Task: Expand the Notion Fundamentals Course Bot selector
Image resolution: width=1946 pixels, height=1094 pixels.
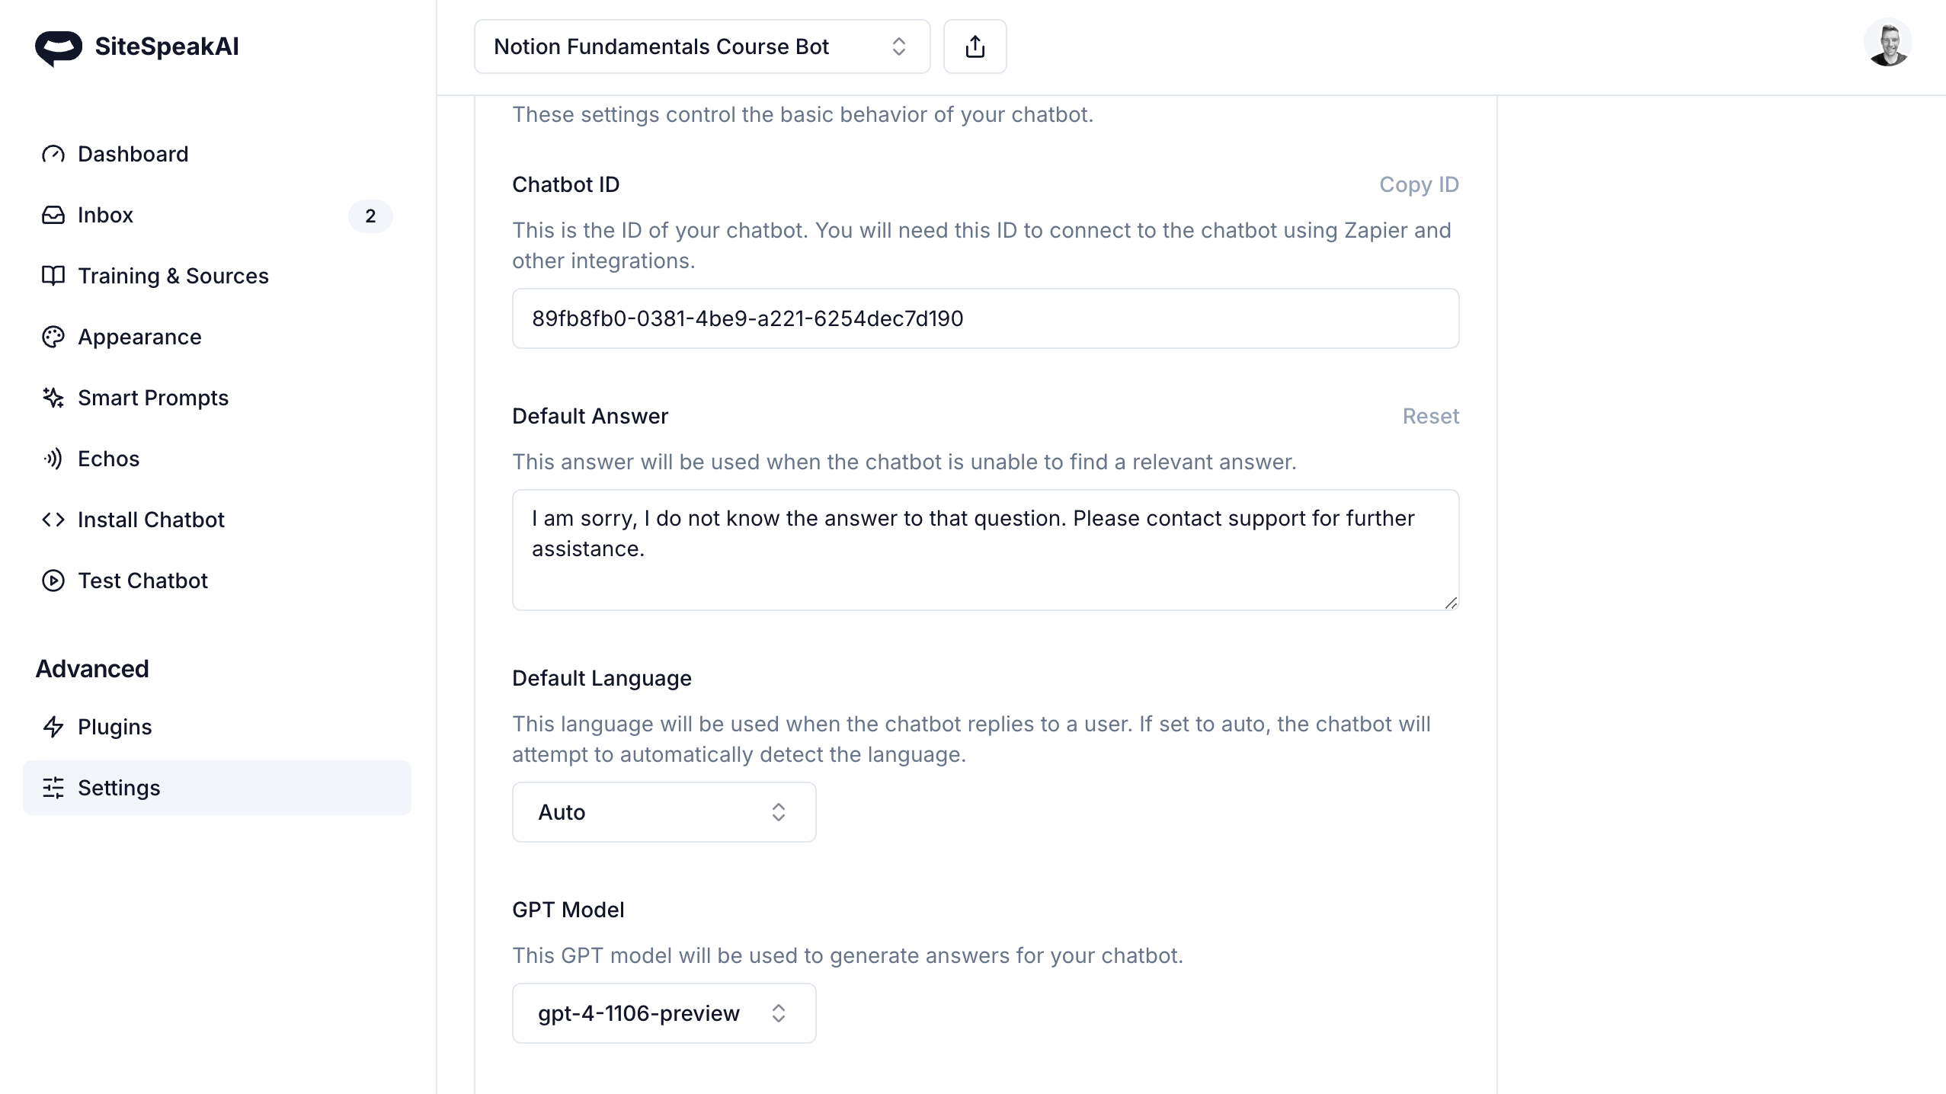Action: pyautogui.click(x=702, y=46)
